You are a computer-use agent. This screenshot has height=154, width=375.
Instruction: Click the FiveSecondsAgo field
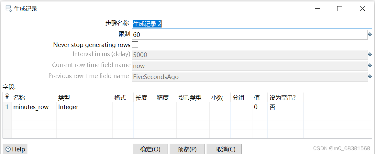click(249, 77)
